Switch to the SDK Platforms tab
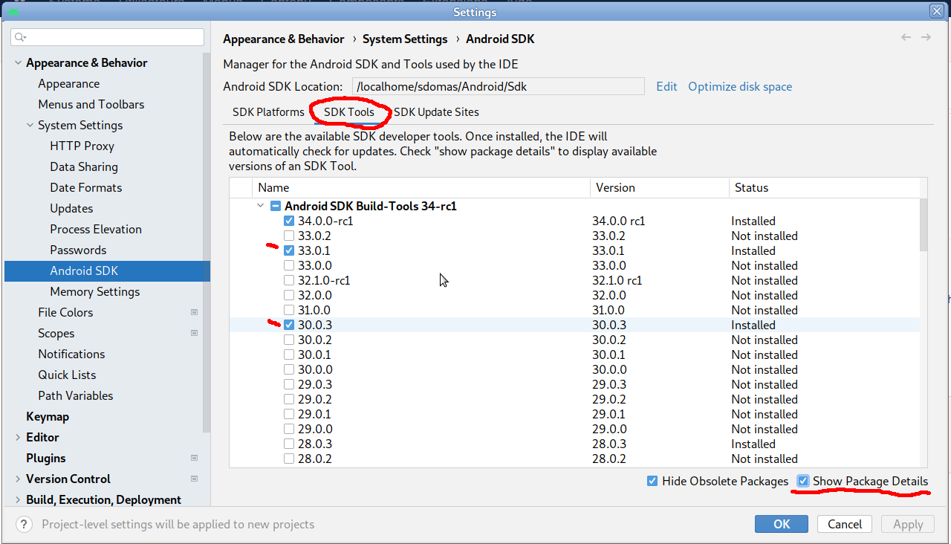Viewport: 951px width, 544px height. coord(268,112)
